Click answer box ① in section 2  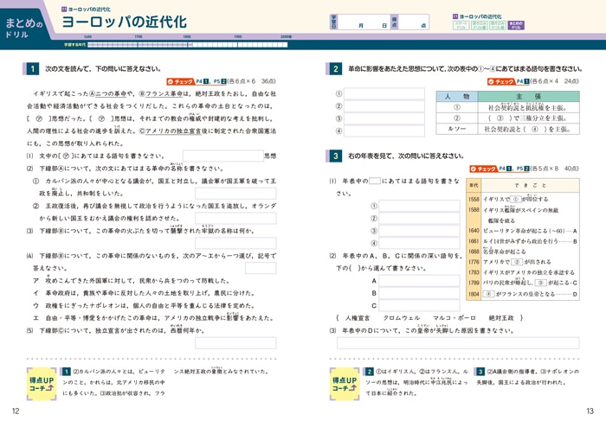(385, 93)
